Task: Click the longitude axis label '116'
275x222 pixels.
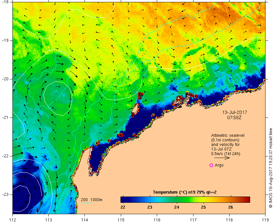Action: pyautogui.click(x=157, y=219)
